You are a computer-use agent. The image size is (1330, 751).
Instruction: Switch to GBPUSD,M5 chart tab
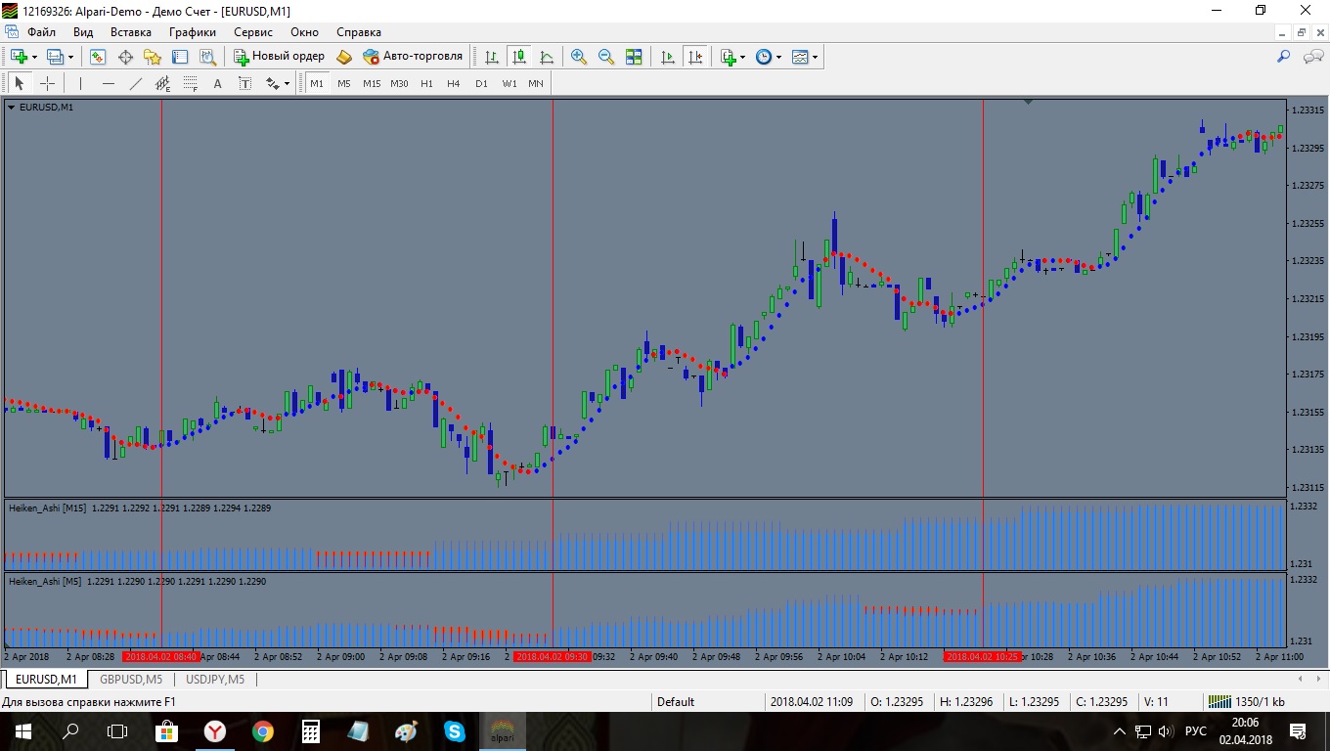pos(131,679)
